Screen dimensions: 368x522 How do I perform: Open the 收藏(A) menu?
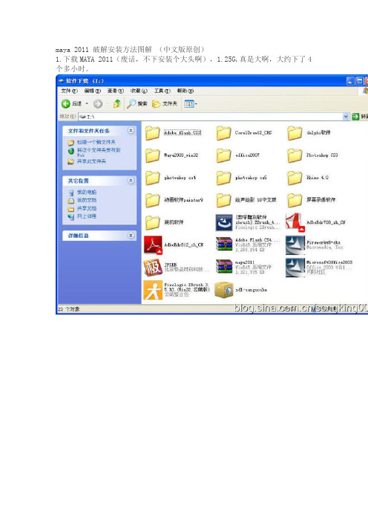pos(139,91)
